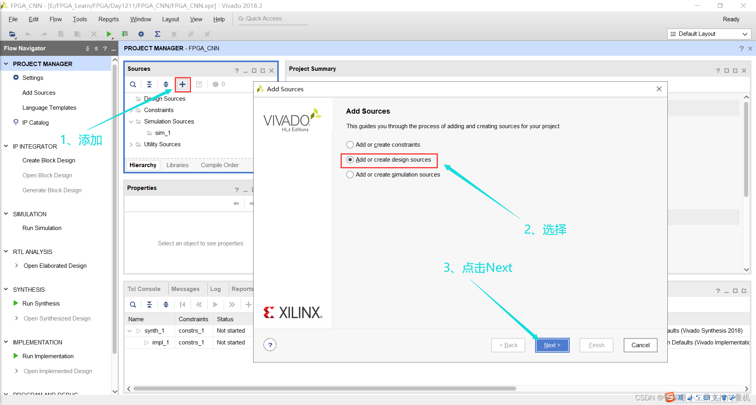Screen dimensions: 756x405
Task: Collapse all Flow Navigator sections icon
Action: (87, 48)
